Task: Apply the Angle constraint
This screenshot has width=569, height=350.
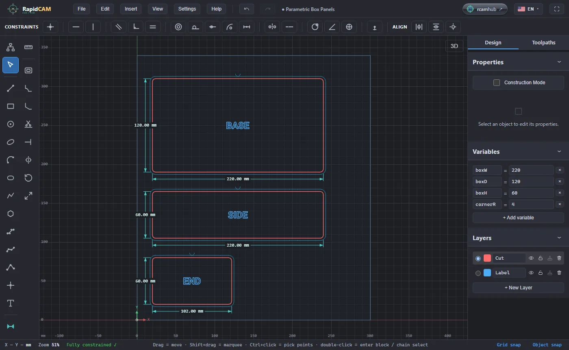Action: pos(332,27)
